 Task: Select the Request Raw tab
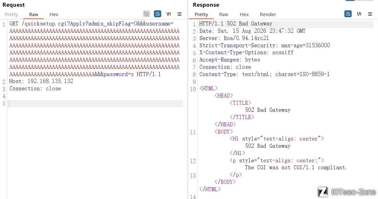(34, 14)
